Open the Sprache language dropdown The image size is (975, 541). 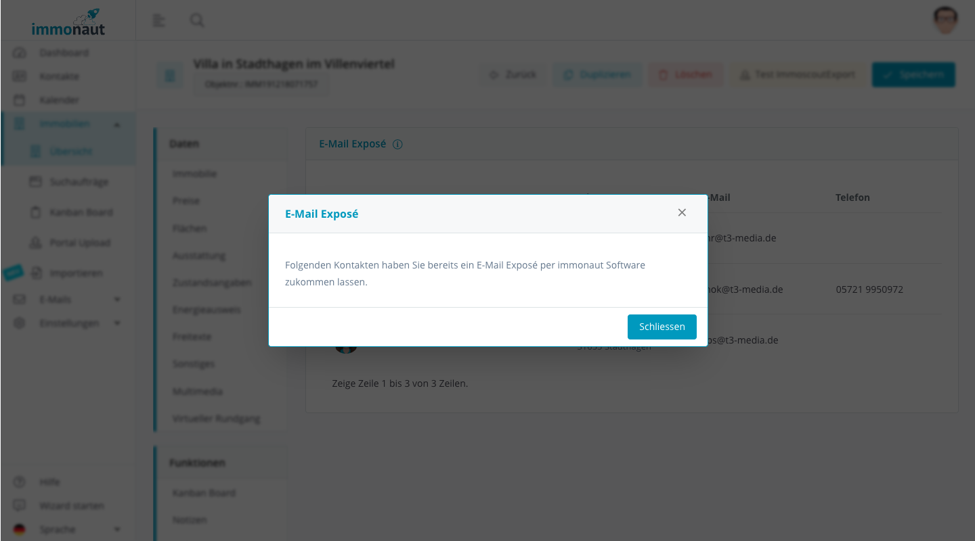117,530
